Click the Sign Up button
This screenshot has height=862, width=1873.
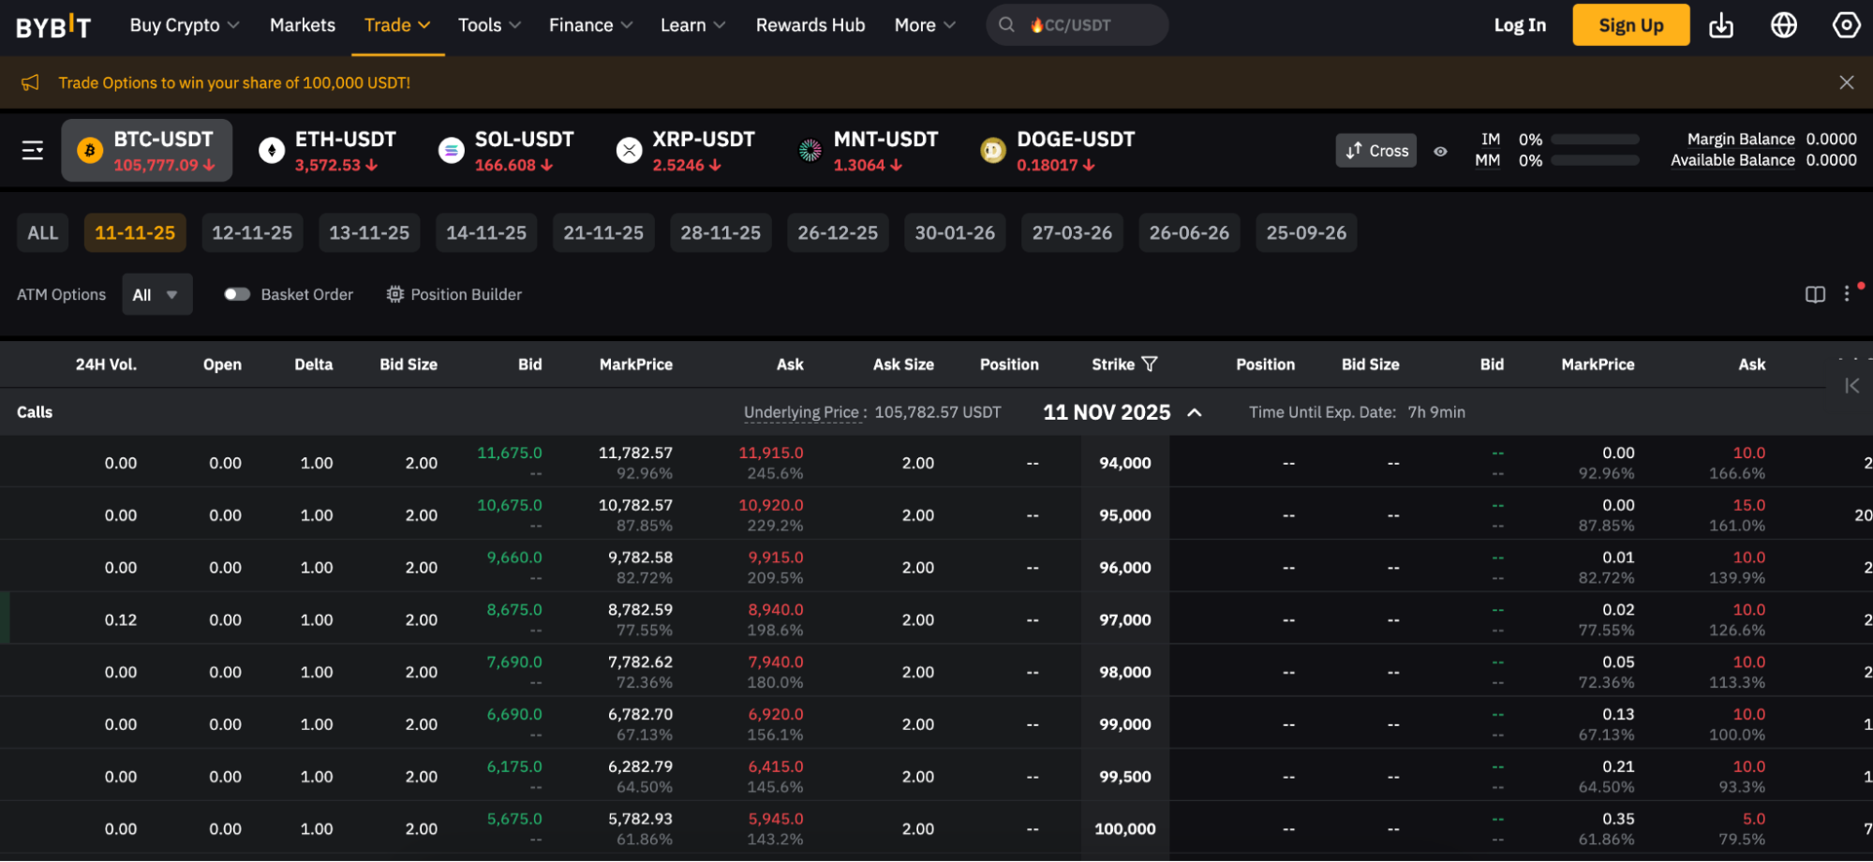click(x=1630, y=25)
